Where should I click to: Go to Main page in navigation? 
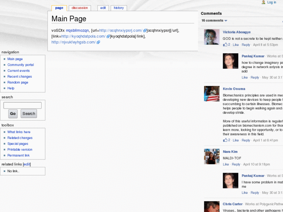tap(15, 59)
